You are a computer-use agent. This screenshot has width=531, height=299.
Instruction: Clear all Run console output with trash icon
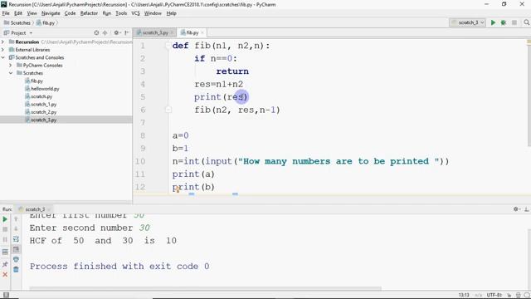pyautogui.click(x=16, y=270)
